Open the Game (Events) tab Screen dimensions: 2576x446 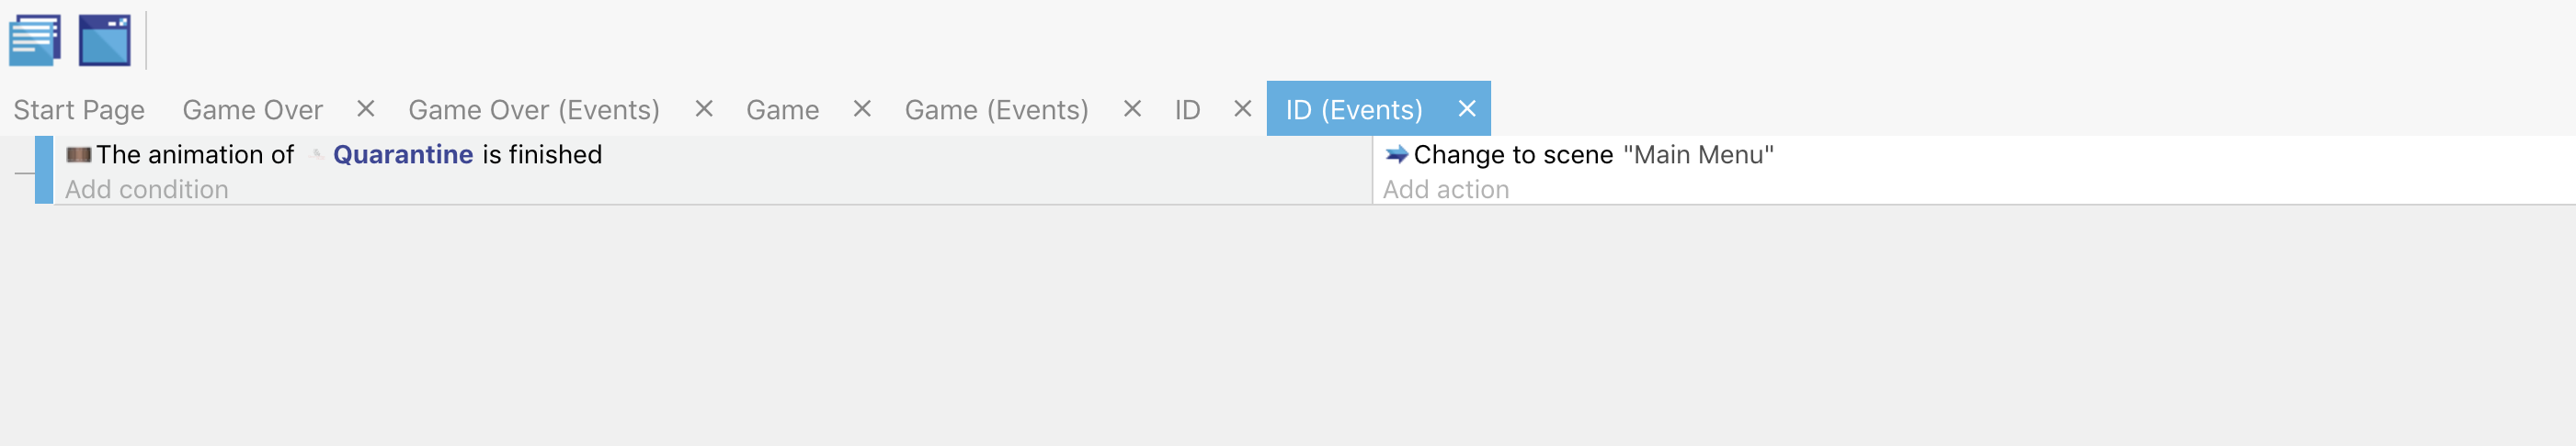point(996,110)
